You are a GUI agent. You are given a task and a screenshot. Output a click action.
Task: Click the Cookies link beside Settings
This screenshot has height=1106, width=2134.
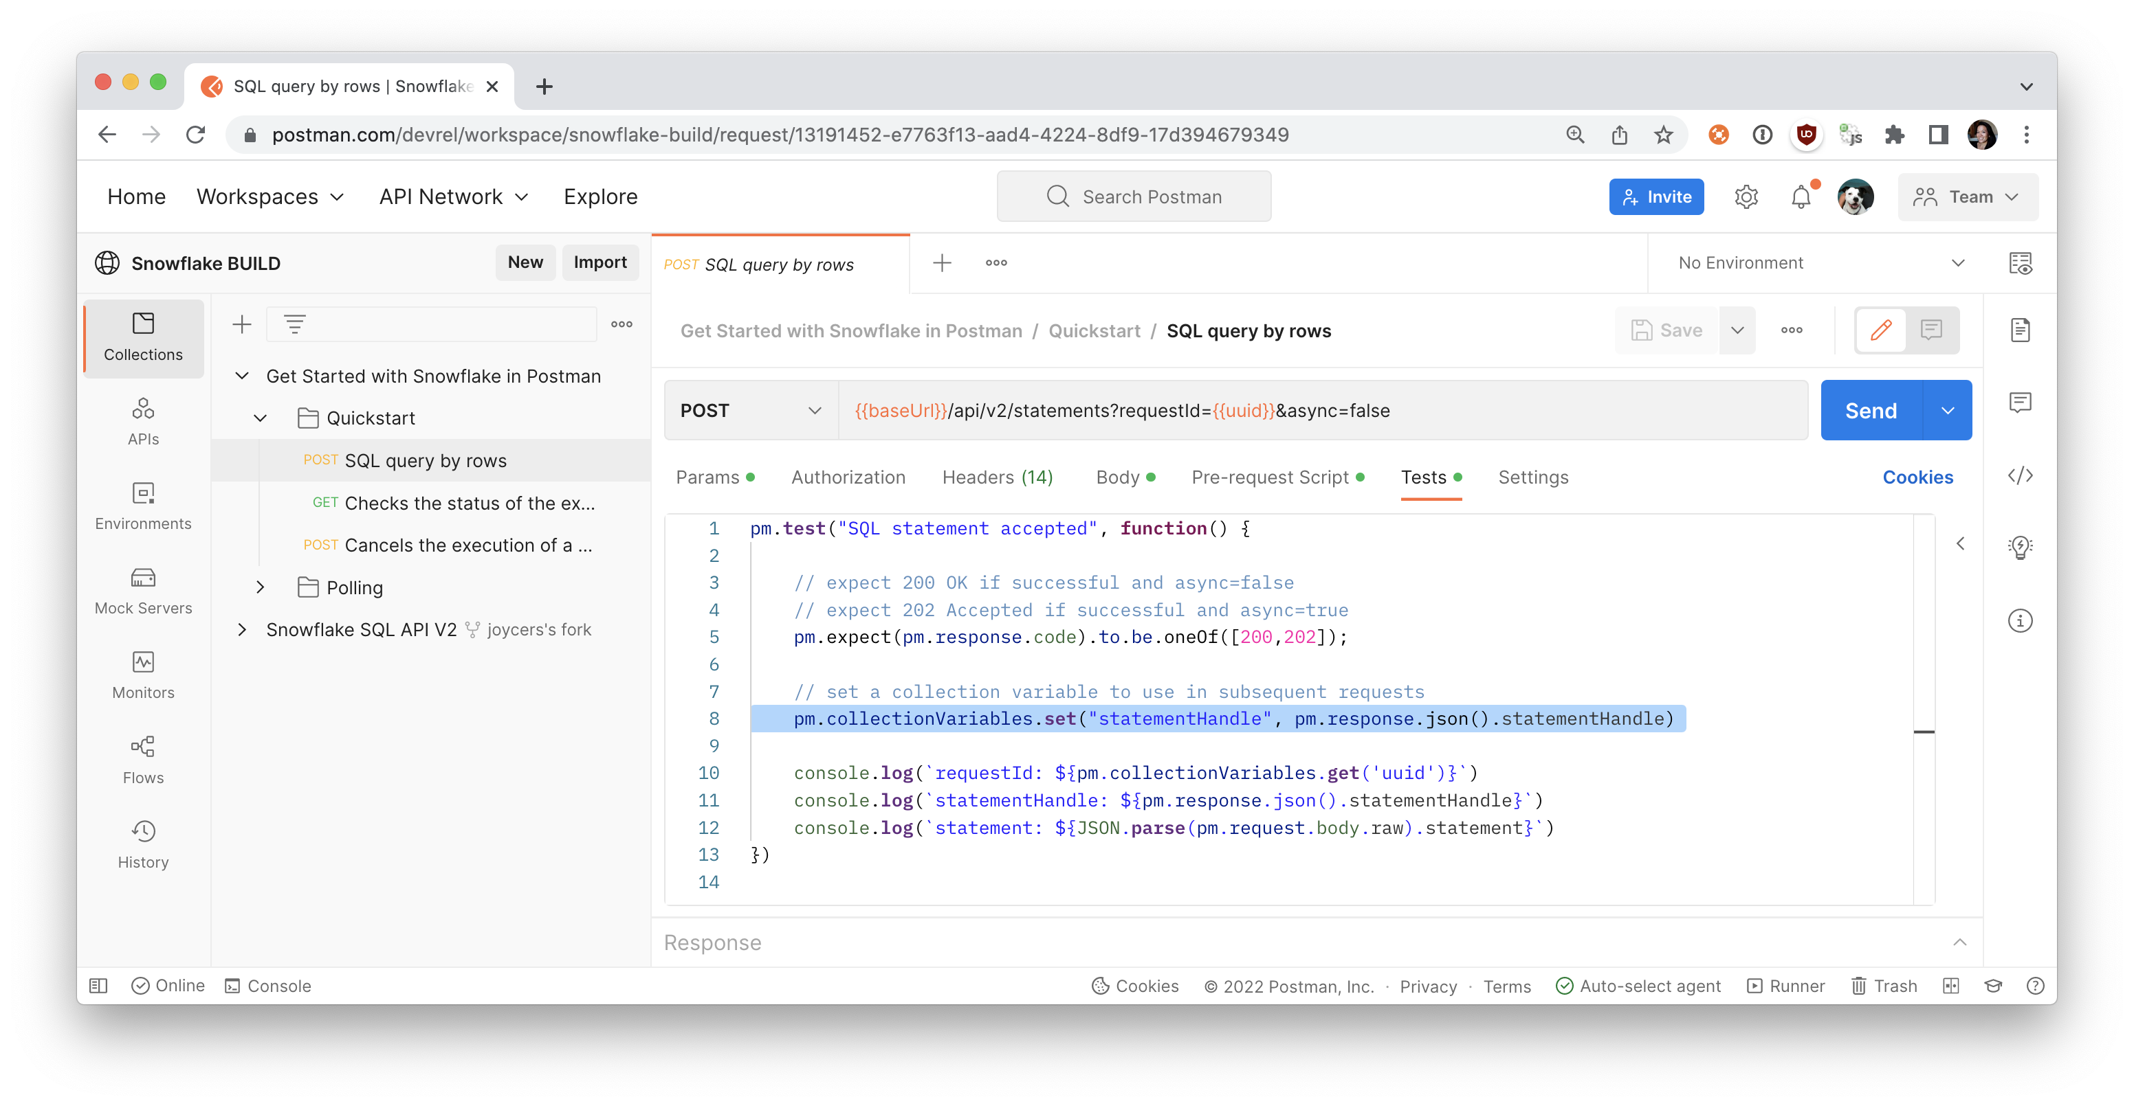1917,477
